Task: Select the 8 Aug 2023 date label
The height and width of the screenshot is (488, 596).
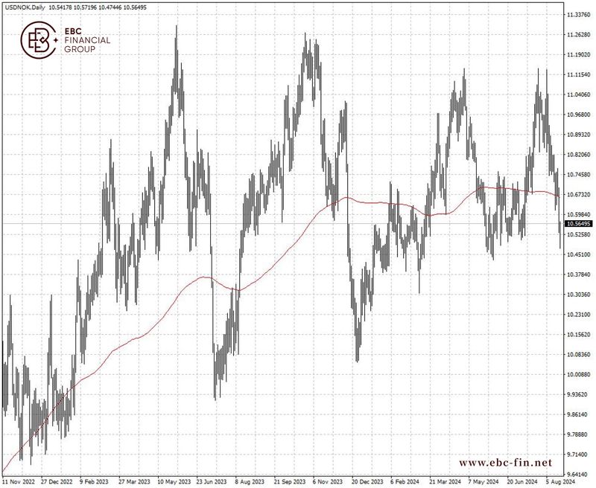Action: [x=249, y=482]
